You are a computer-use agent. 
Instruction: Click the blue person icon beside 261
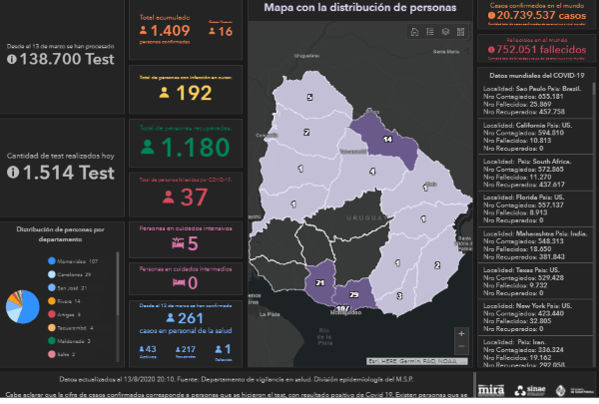pos(171,317)
